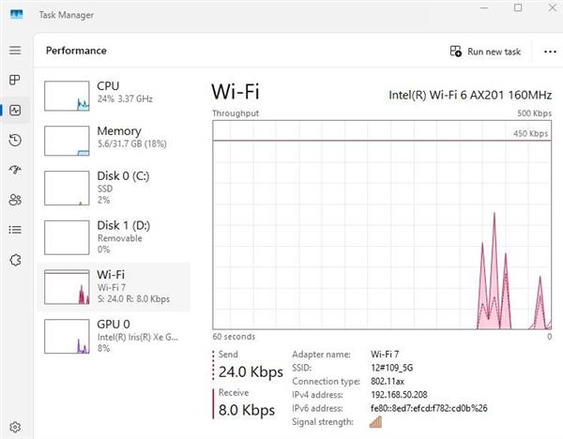This screenshot has height=439, width=563.
Task: Open Services page puzzle icon
Action: tap(15, 259)
